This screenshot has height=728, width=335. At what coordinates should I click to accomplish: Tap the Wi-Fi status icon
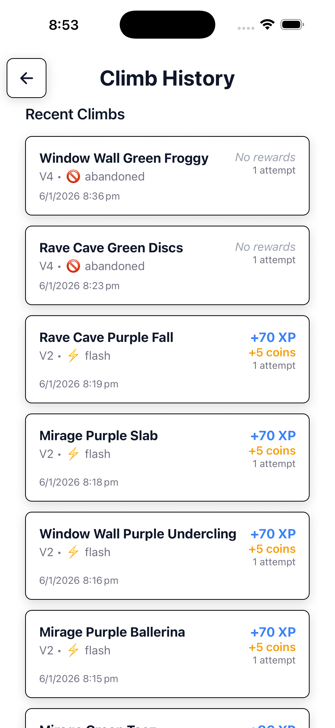click(267, 25)
